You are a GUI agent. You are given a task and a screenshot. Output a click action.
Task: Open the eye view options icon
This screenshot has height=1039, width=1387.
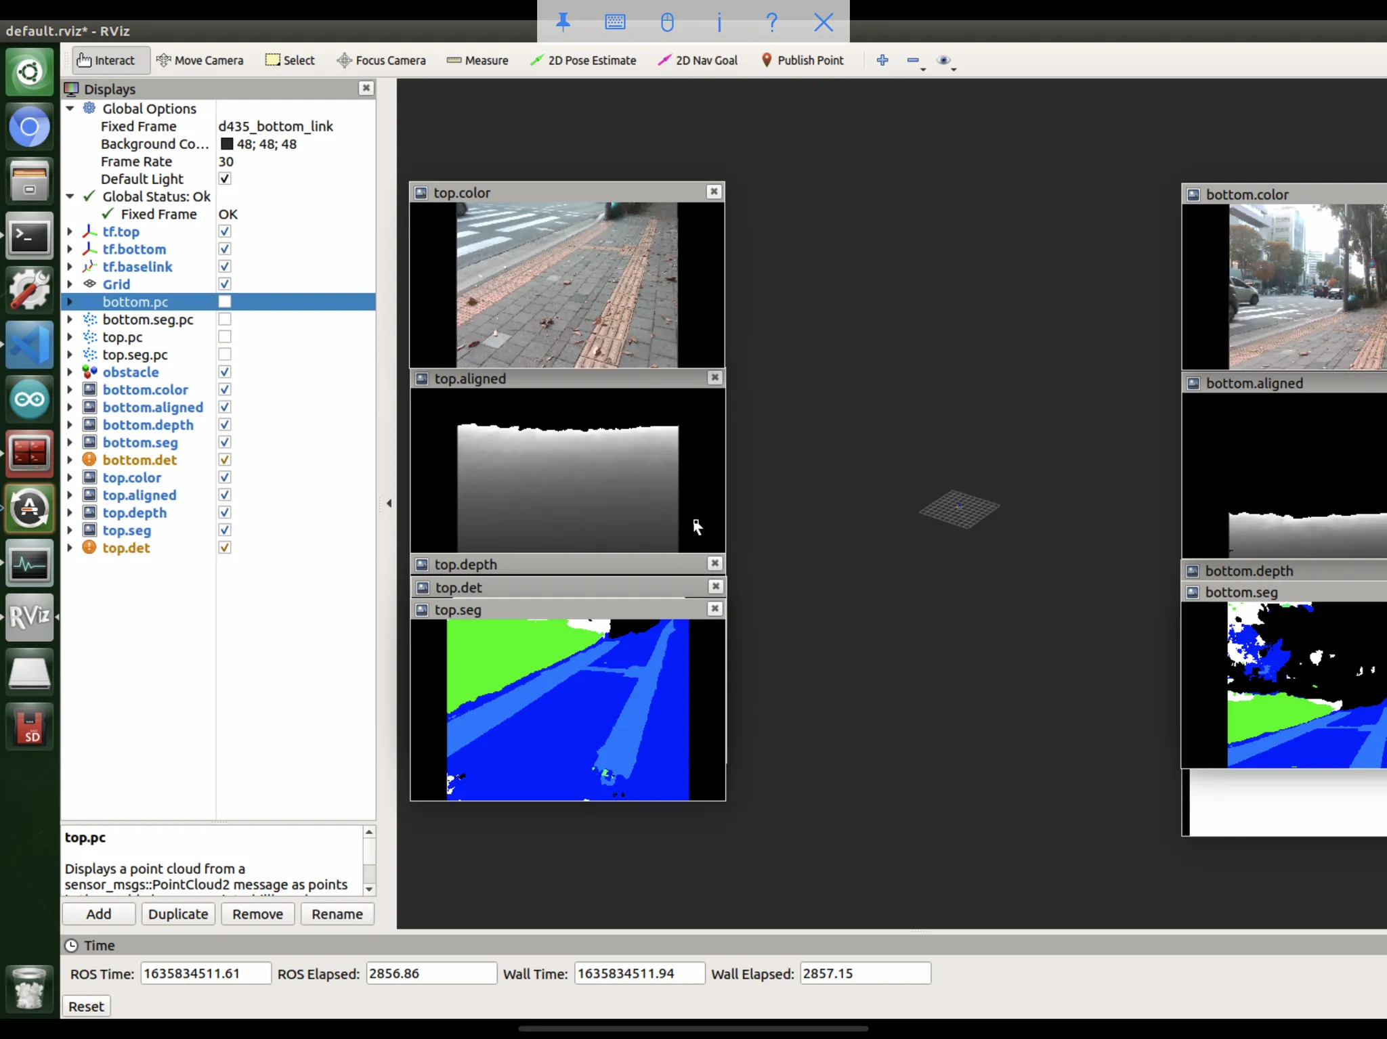943,60
